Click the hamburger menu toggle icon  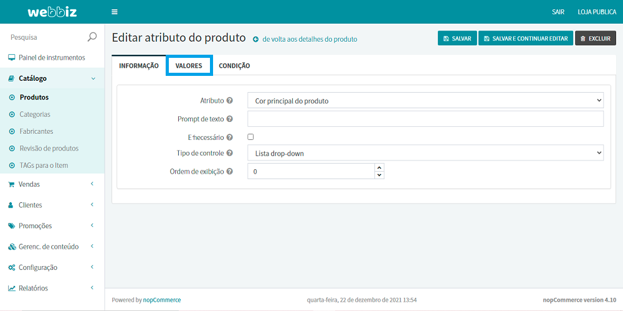(x=114, y=12)
